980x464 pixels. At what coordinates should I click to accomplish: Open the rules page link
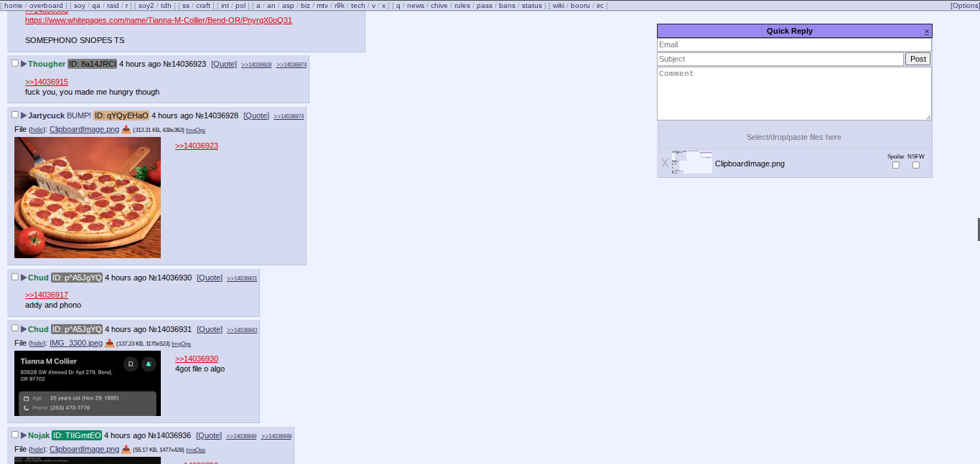pos(462,6)
